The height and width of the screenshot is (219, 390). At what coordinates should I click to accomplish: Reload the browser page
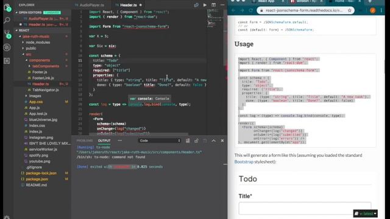(250, 10)
